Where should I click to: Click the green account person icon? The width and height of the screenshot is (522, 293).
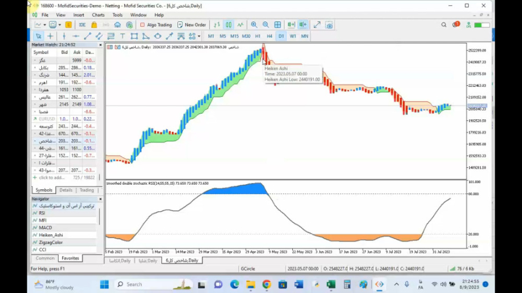[x=469, y=24]
